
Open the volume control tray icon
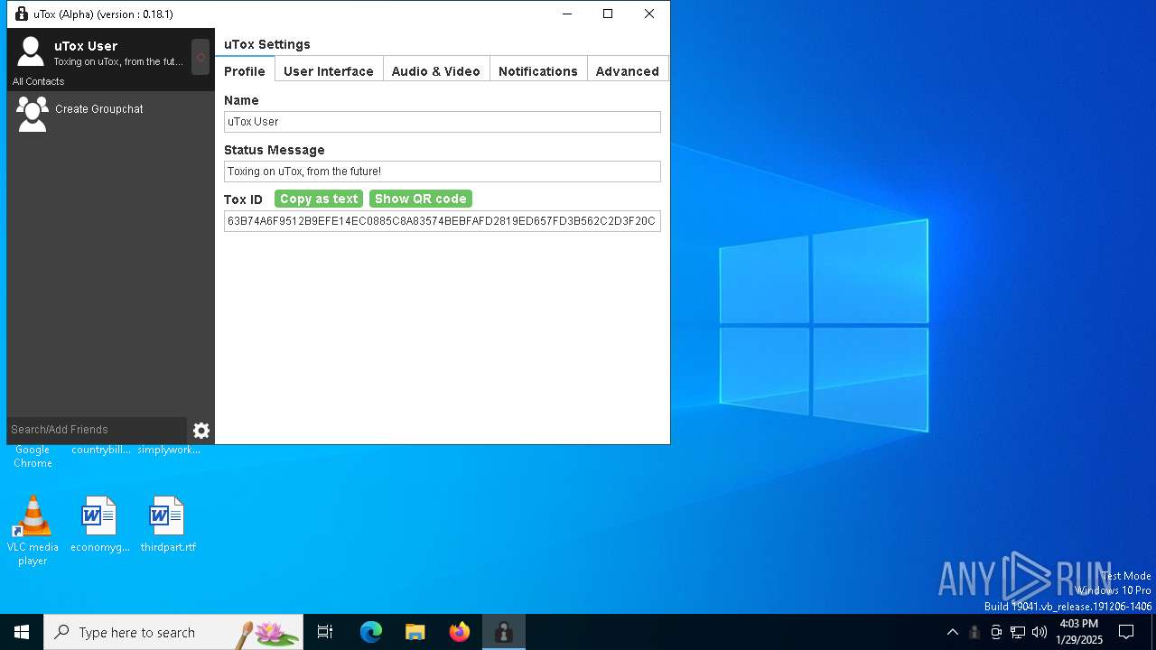(x=1039, y=632)
